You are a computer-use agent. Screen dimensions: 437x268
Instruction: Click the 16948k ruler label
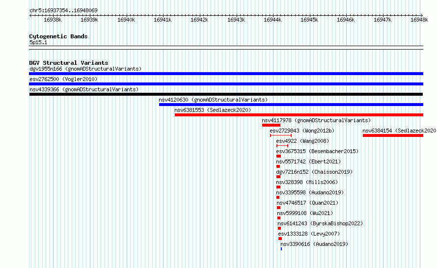point(419,20)
